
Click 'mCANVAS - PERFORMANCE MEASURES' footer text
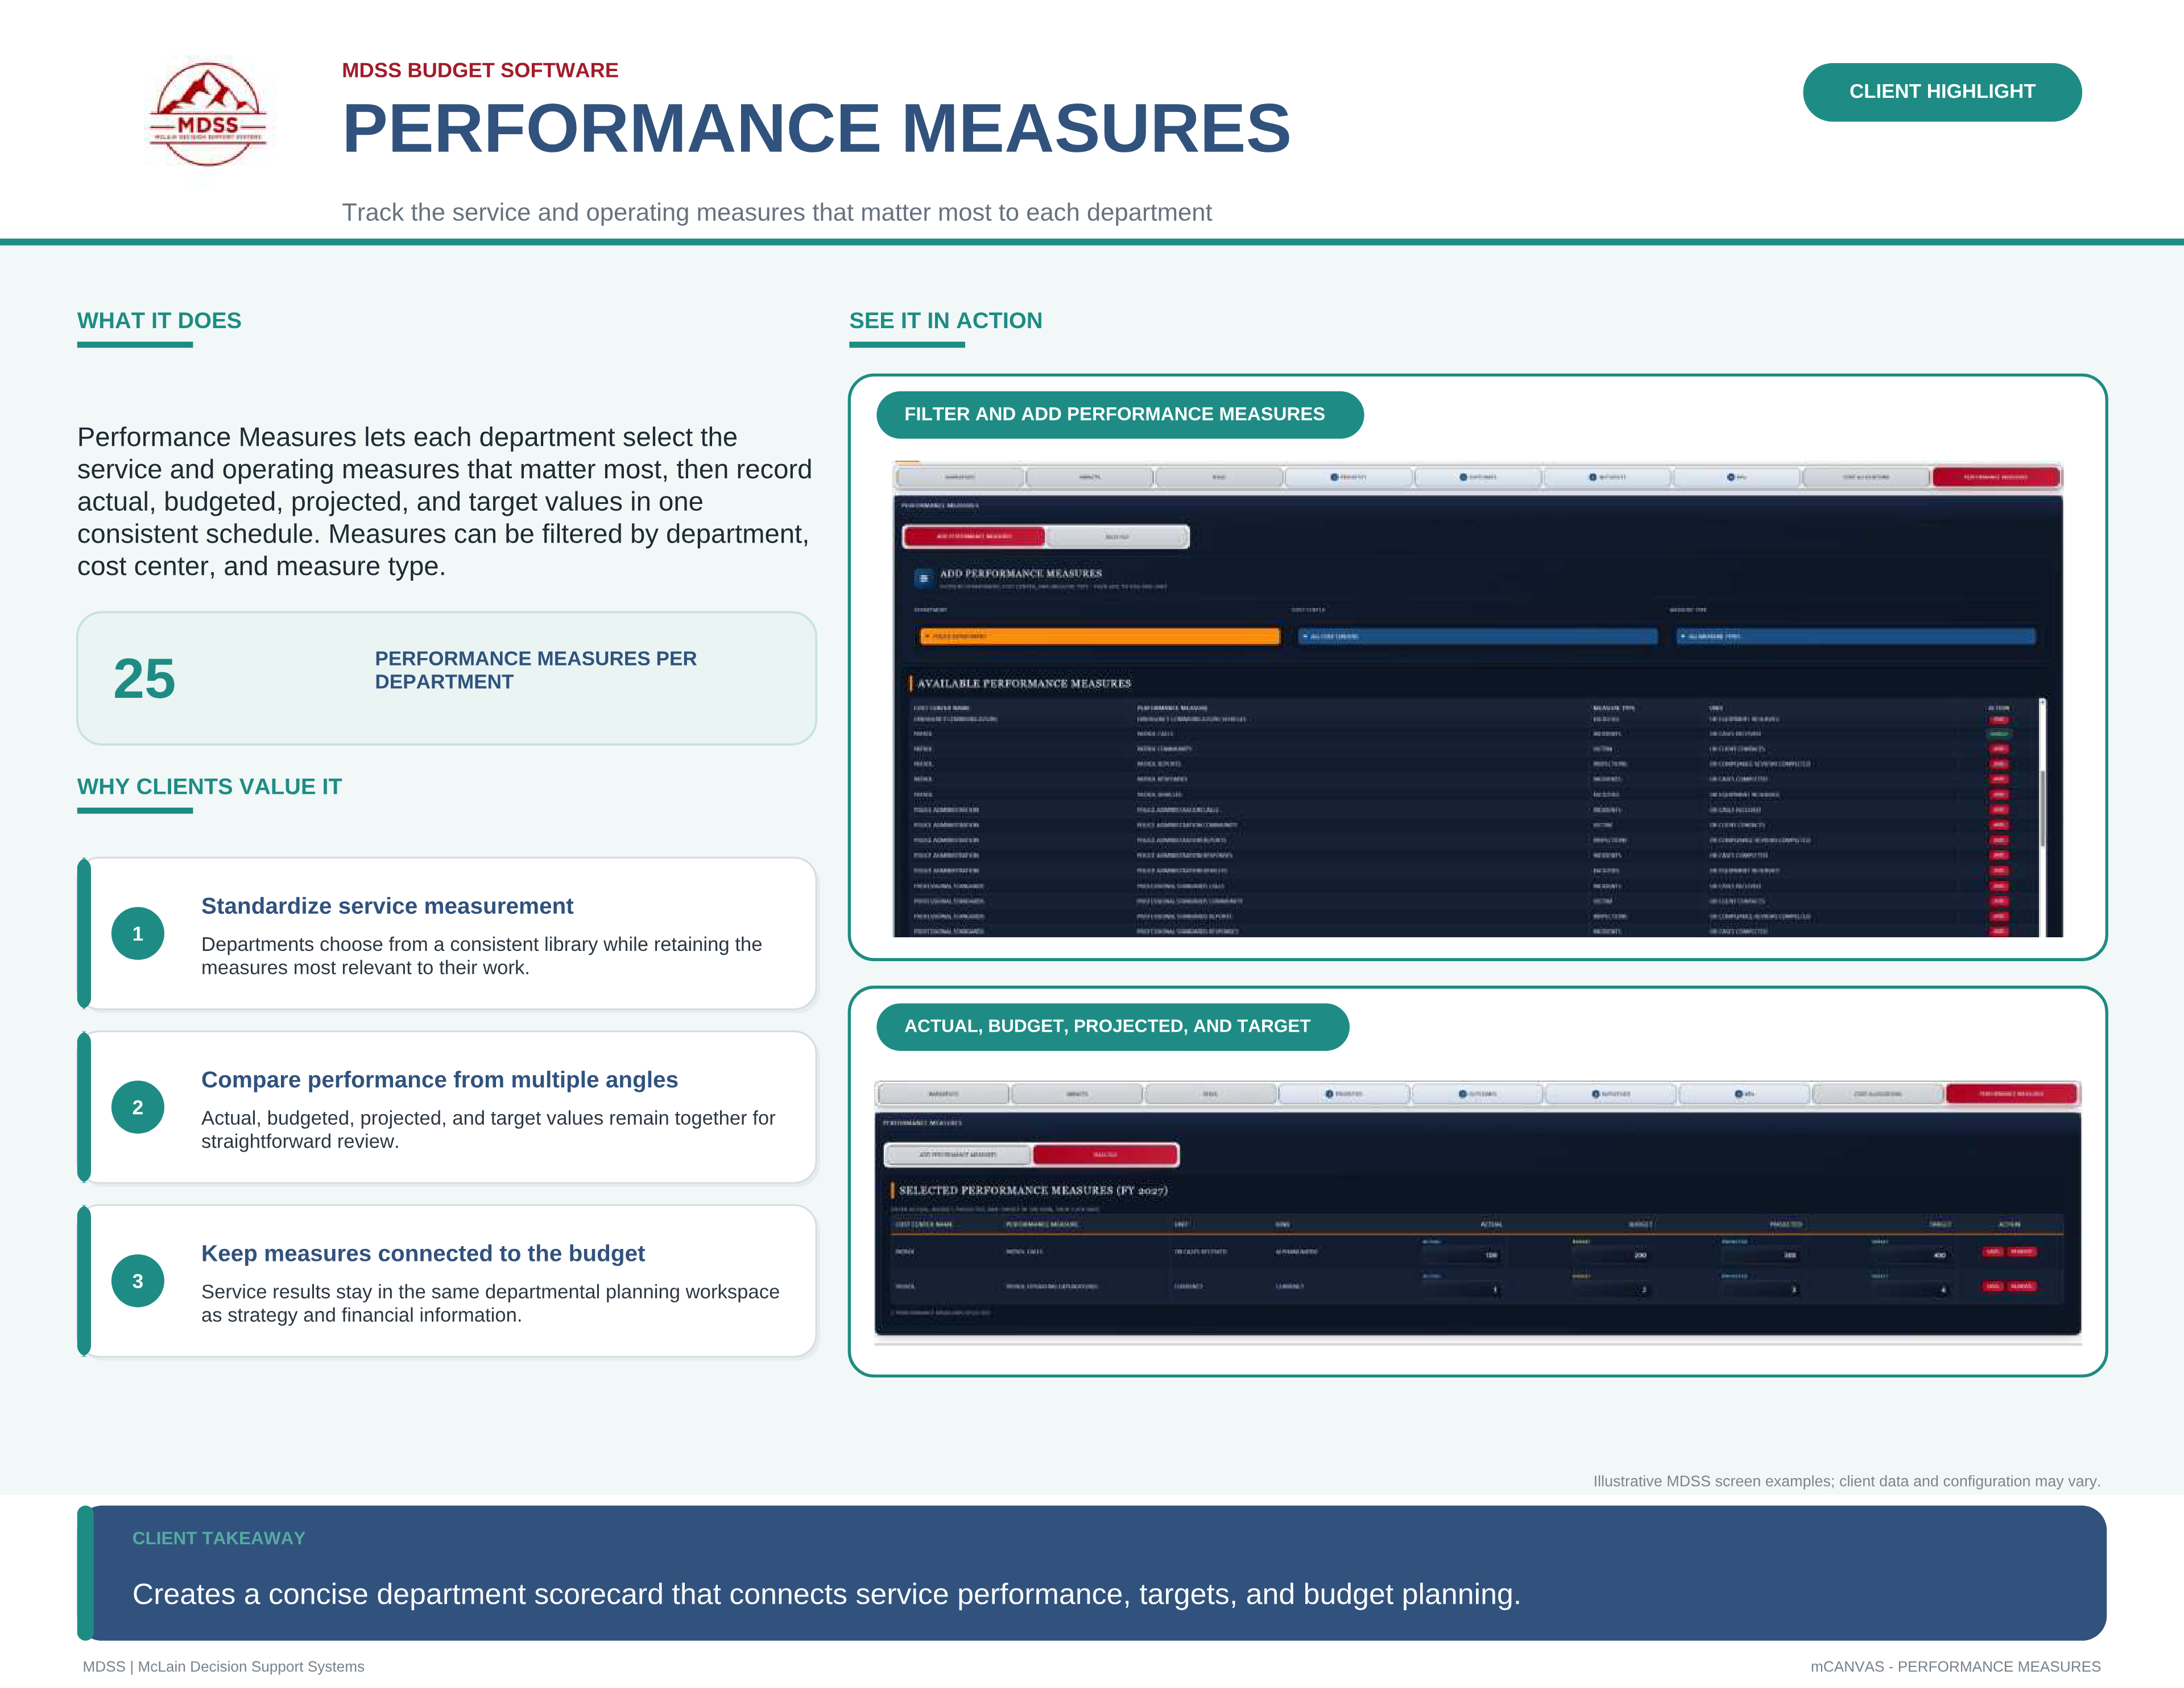tap(1955, 1667)
